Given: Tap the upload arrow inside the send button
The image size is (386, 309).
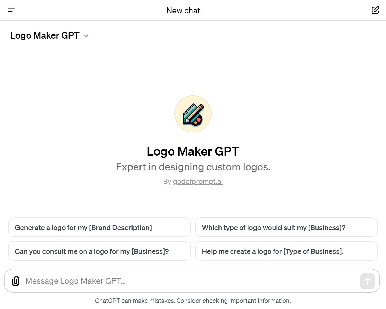Looking at the screenshot, I should tap(367, 281).
